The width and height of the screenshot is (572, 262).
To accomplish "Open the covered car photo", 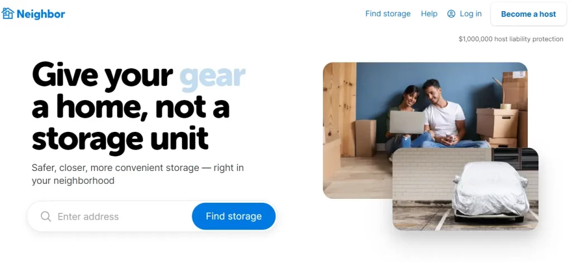I will point(465,189).
